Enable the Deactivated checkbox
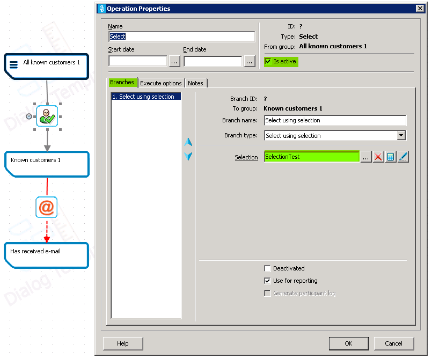This screenshot has height=359, width=432. click(268, 268)
